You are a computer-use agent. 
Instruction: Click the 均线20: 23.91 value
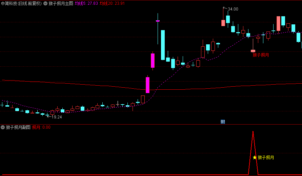[112, 3]
